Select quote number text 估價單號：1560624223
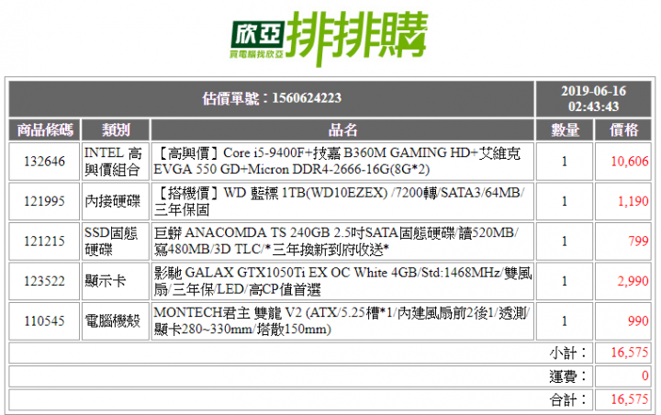661x415 pixels. [272, 98]
